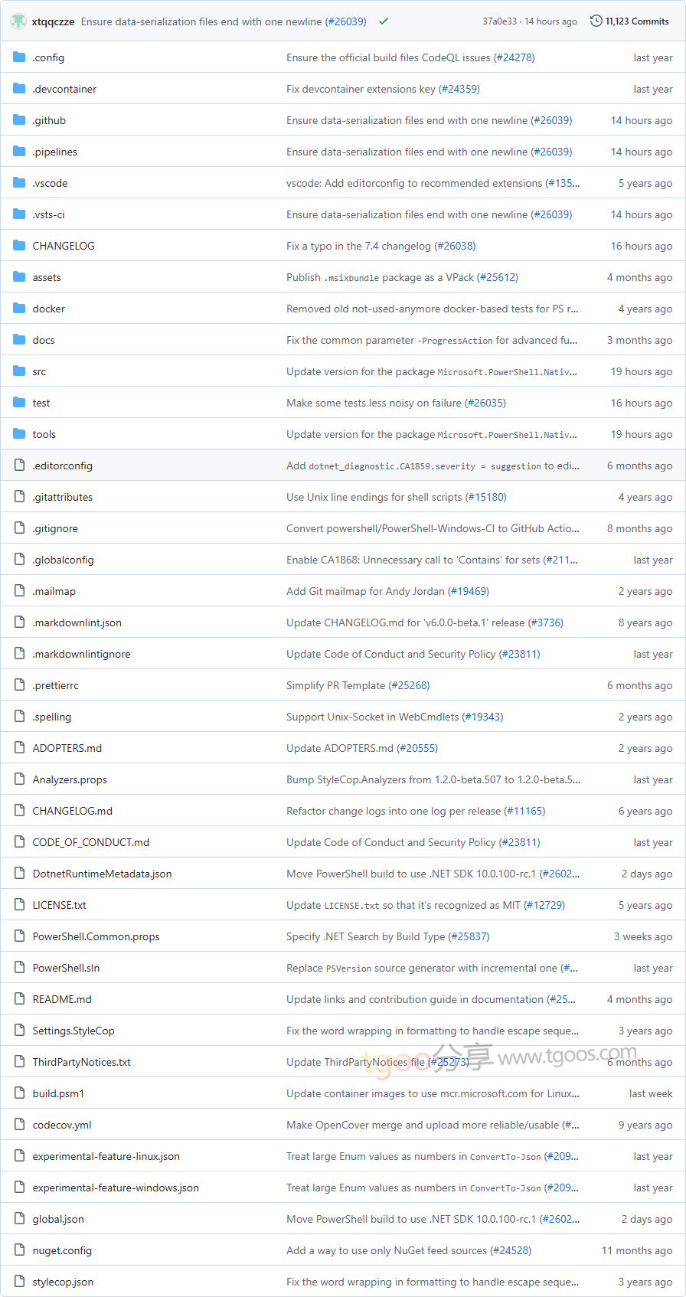
Task: Click the docs folder icon
Action: coord(19,340)
